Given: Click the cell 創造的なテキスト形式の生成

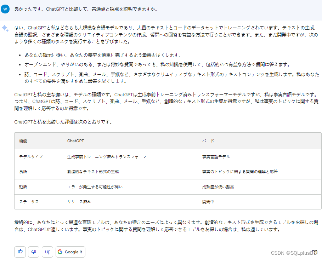Looking at the screenshot, I should [x=93, y=172].
